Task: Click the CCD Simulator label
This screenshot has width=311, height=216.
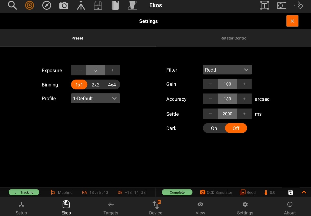Action: point(219,193)
